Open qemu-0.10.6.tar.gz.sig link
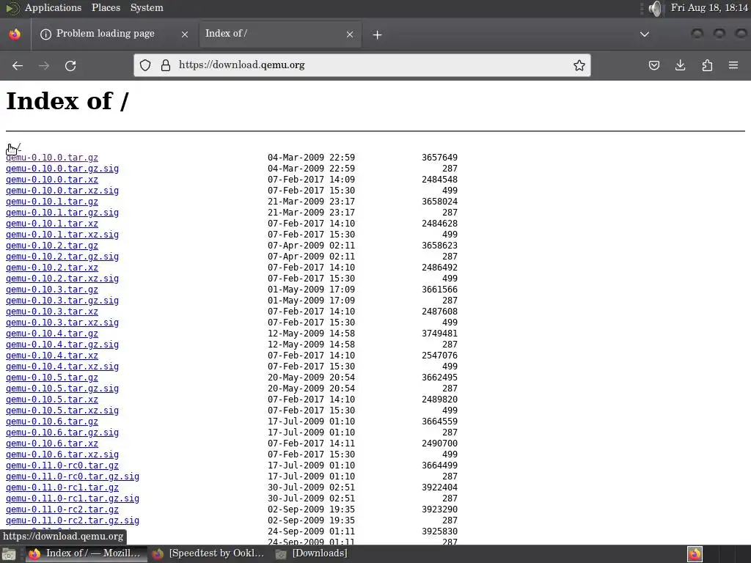Screen dimensions: 751x563 pyautogui.click(x=62, y=433)
